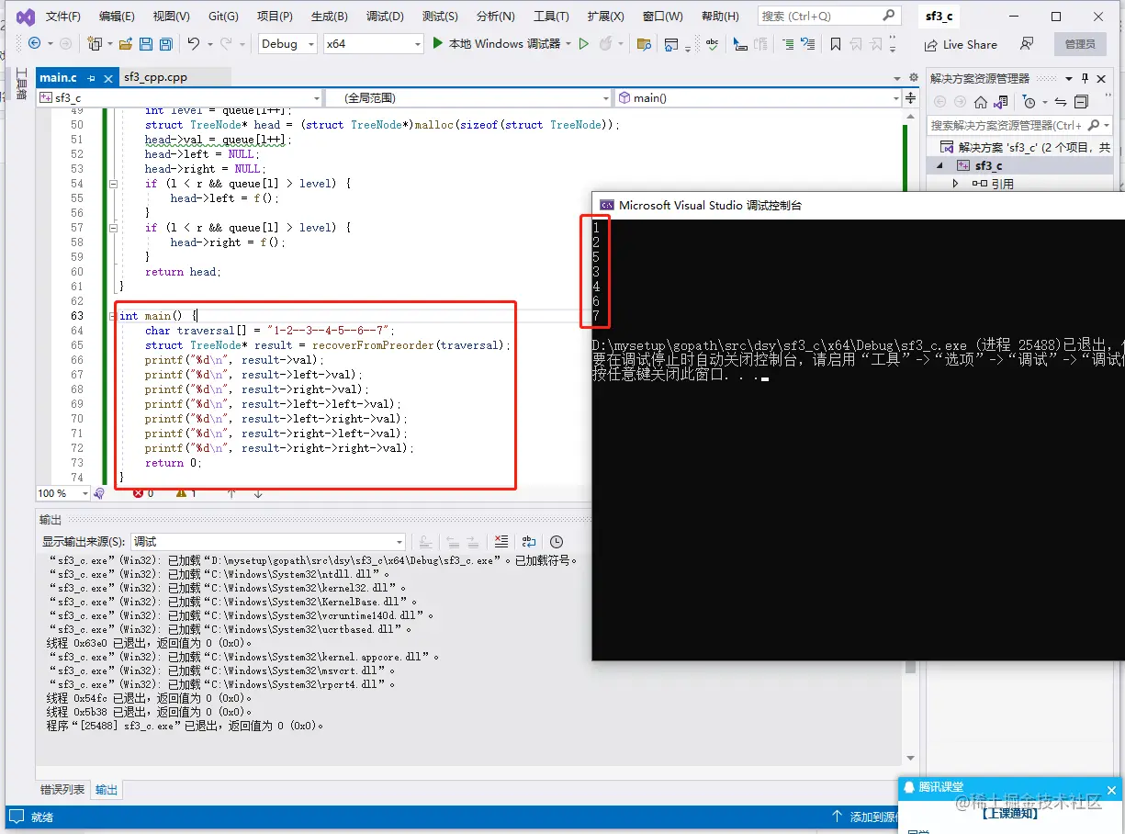Switch views icon in Solution Explorer toolbar
Viewport: 1125px width, 834px height.
click(1003, 102)
